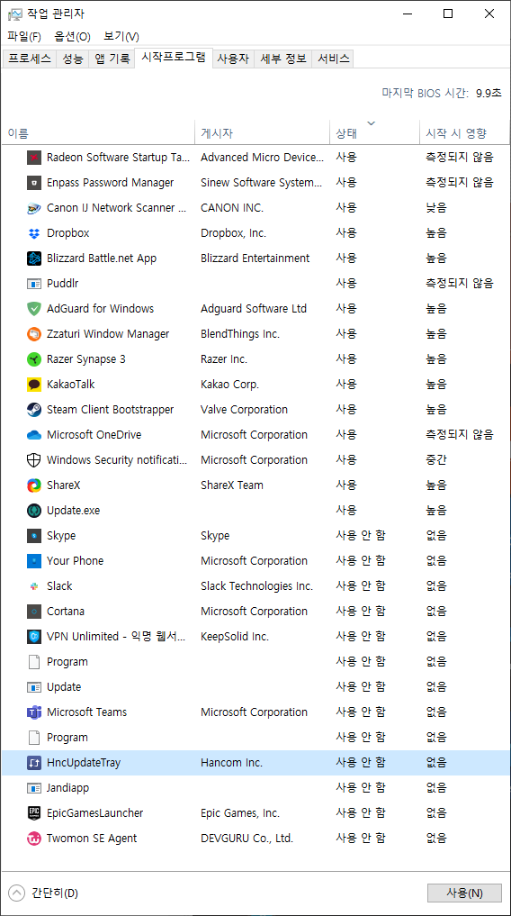Switch to the 프로세스 tab
Viewport: 511px width, 916px height.
[x=30, y=59]
